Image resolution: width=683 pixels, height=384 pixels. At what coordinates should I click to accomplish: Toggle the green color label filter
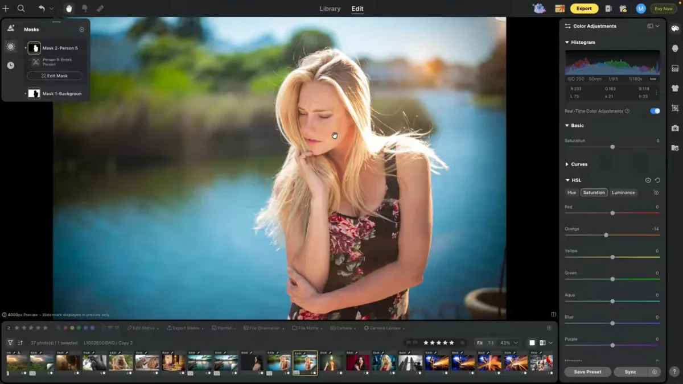[79, 328]
